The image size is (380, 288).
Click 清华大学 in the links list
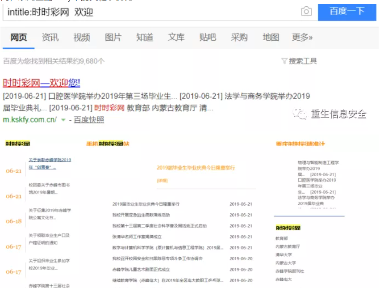pos(284,255)
